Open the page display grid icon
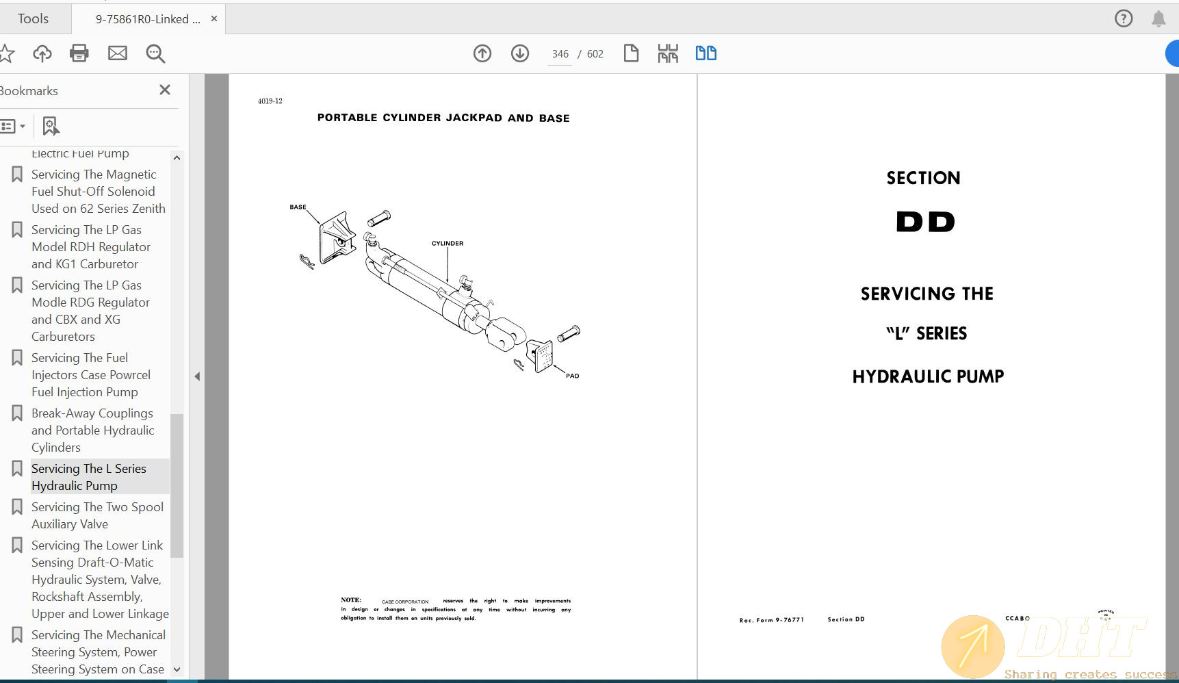Image resolution: width=1179 pixels, height=683 pixels. 667,53
